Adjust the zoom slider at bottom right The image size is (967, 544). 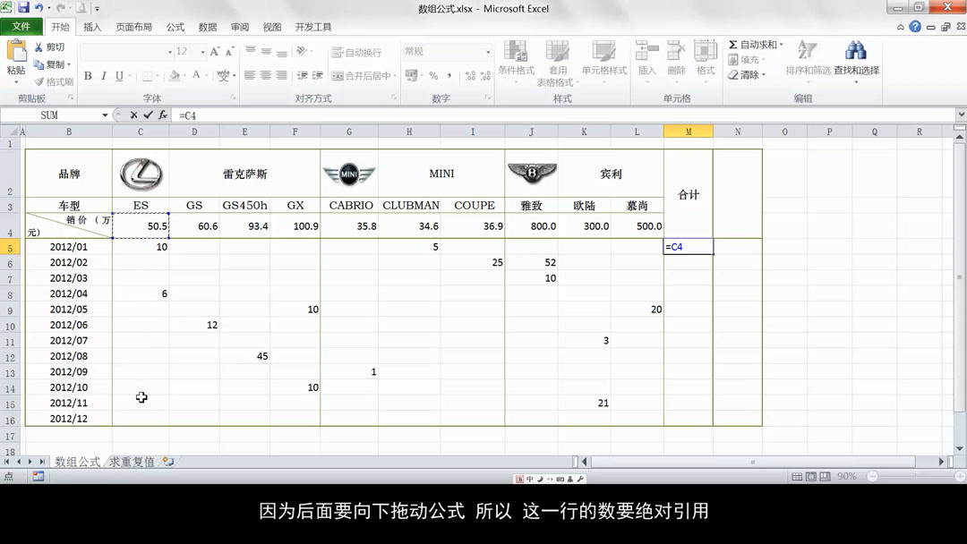[x=915, y=476]
